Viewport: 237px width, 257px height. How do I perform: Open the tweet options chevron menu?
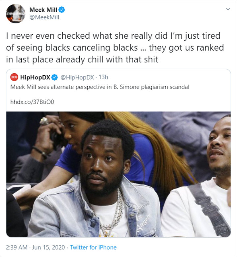[x=228, y=9]
